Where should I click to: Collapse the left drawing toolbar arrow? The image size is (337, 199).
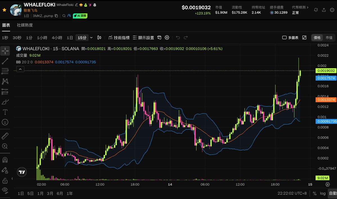click(x=12, y=179)
